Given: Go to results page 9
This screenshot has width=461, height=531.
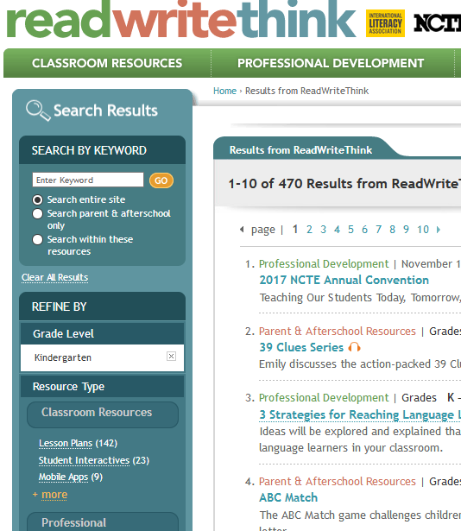Looking at the screenshot, I should pyautogui.click(x=406, y=230).
